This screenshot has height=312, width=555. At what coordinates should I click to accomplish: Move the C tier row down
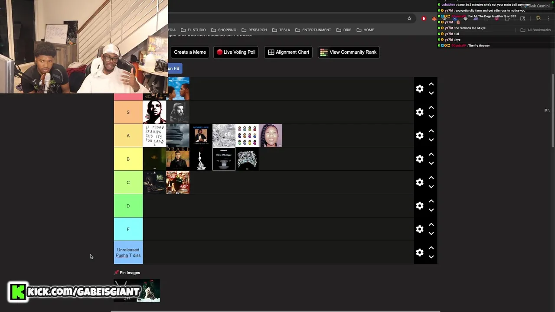click(x=431, y=187)
